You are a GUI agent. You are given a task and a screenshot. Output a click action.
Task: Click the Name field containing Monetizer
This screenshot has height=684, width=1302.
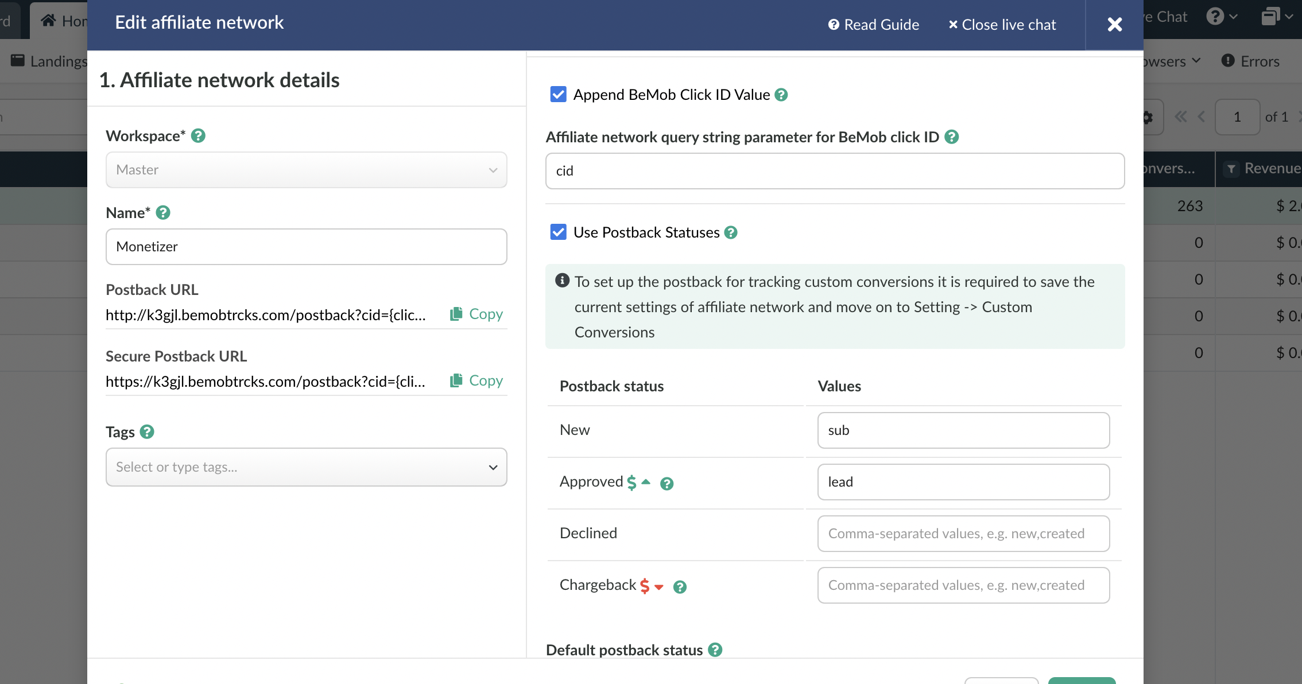(306, 247)
